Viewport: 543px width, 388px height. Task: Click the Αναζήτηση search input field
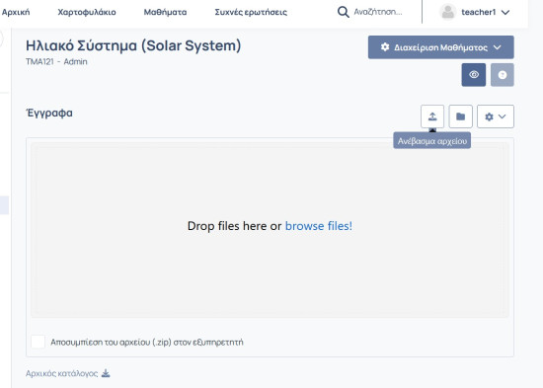pyautogui.click(x=384, y=12)
